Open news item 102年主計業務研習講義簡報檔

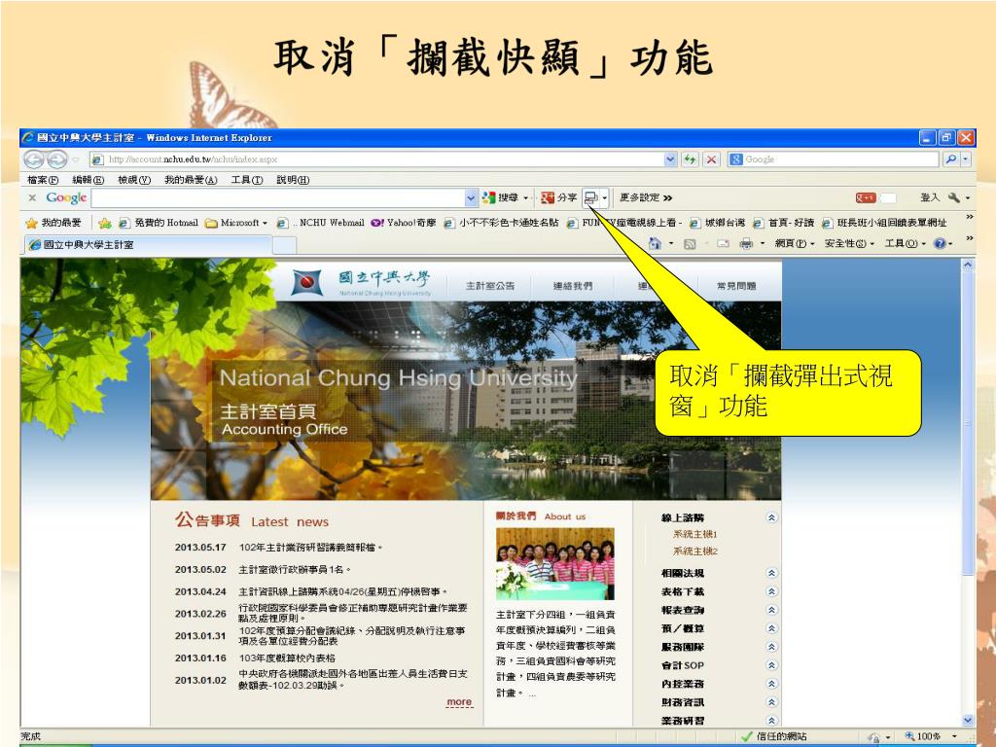(x=310, y=548)
